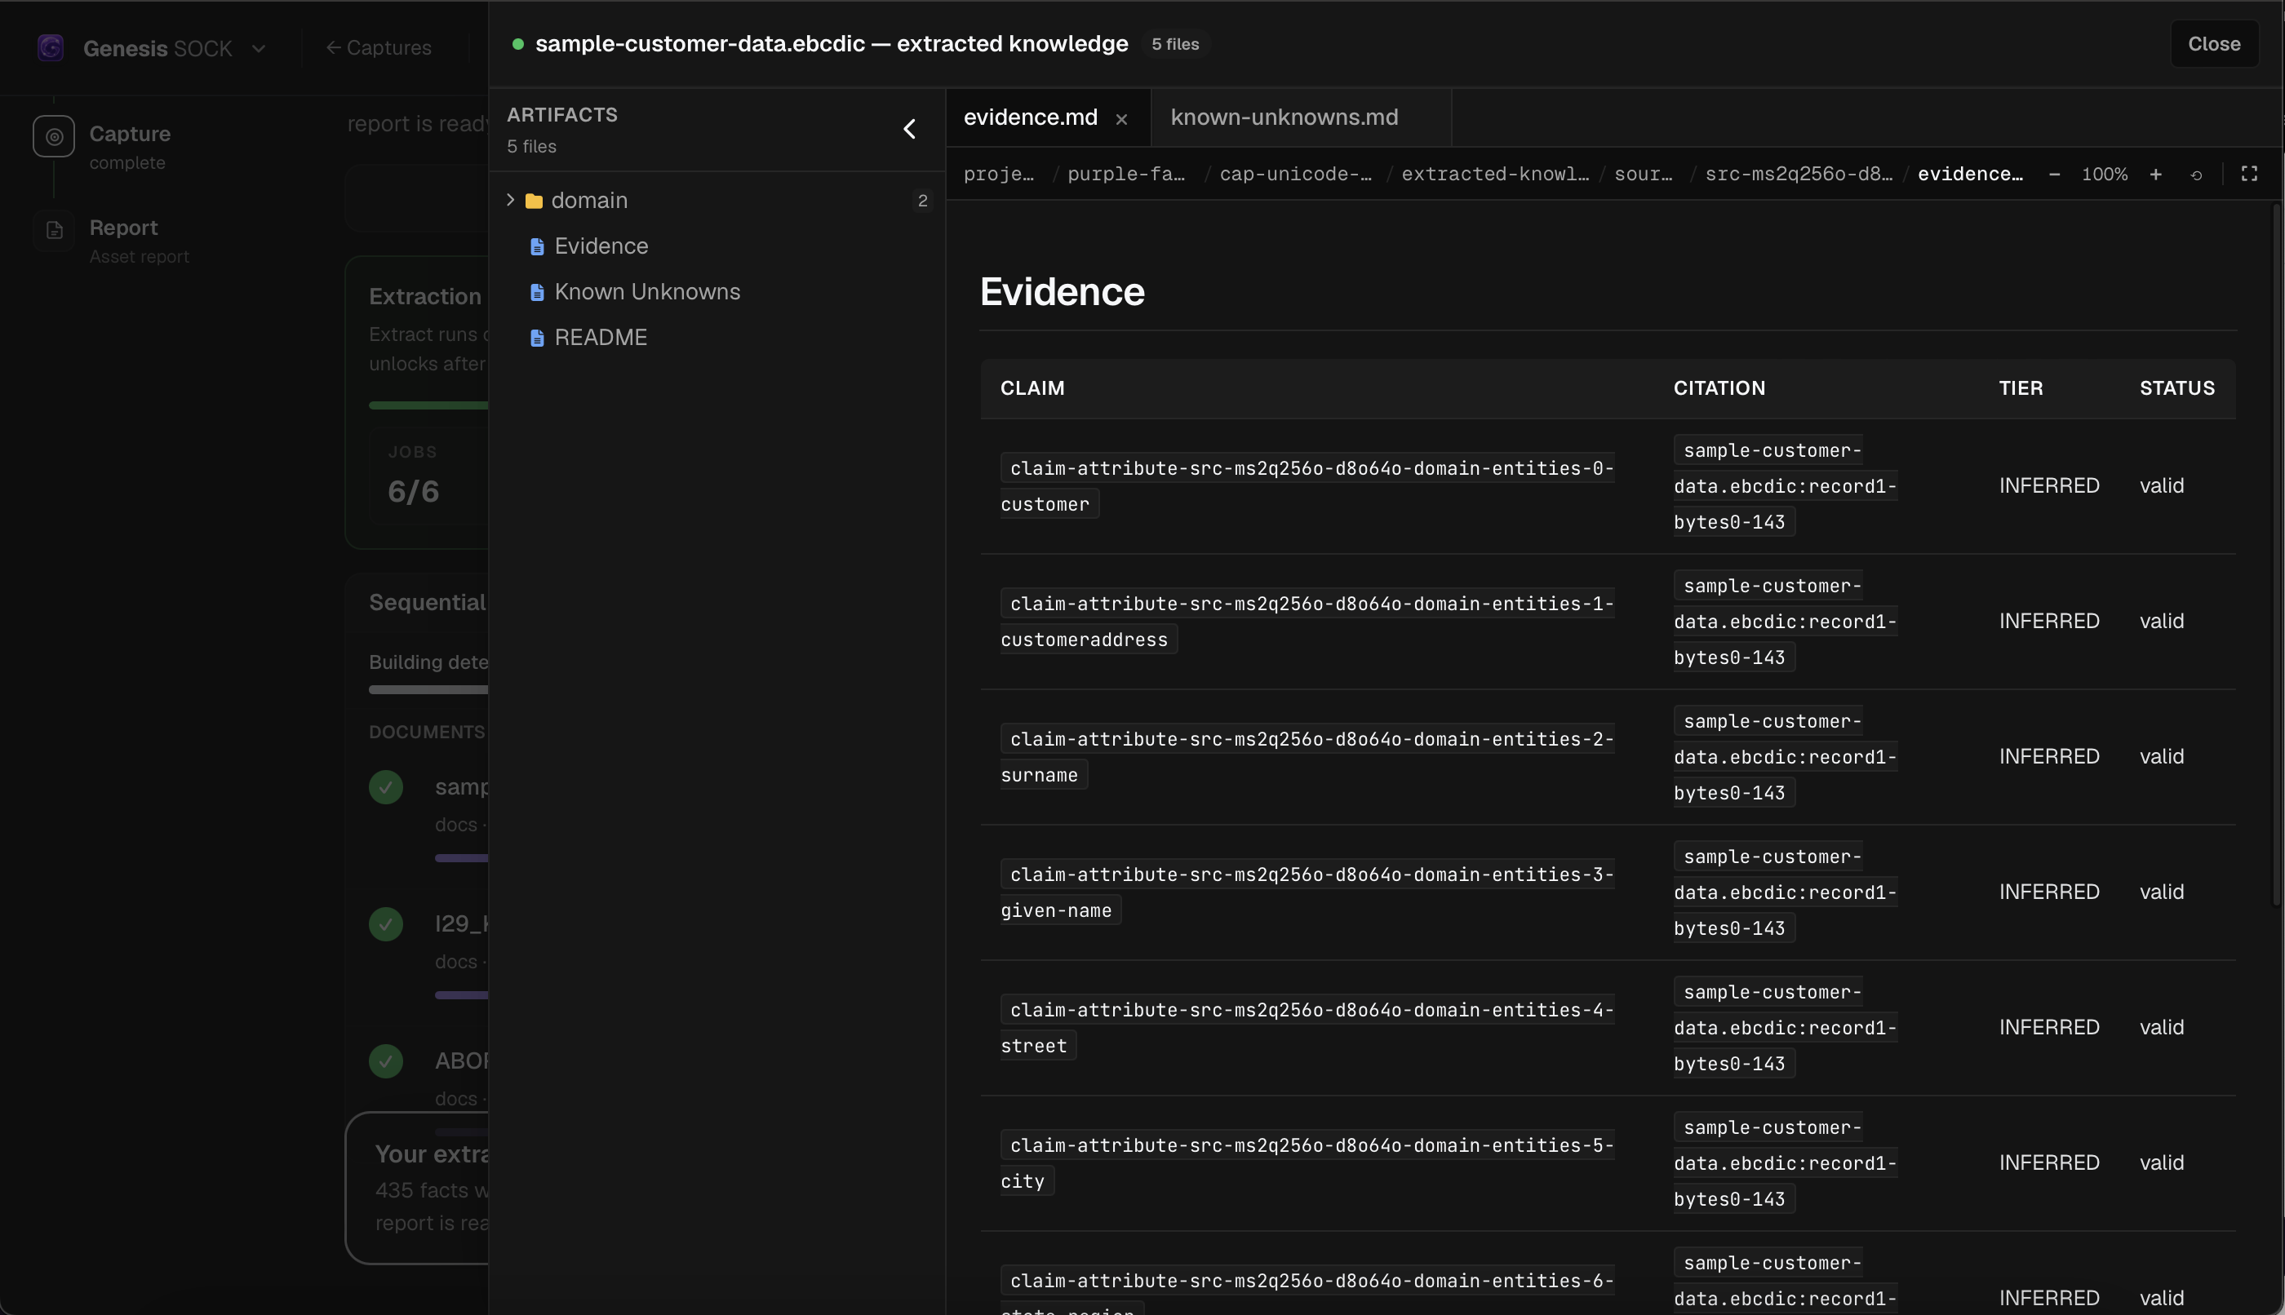The image size is (2285, 1315).
Task: Click the claim ending entities-3-given-name
Action: point(1307,892)
